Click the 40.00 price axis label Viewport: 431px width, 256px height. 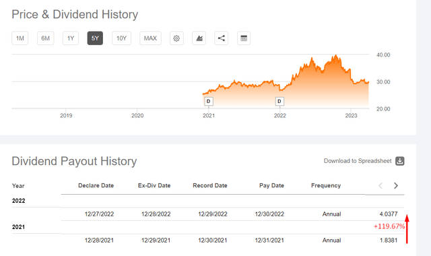tap(383, 55)
